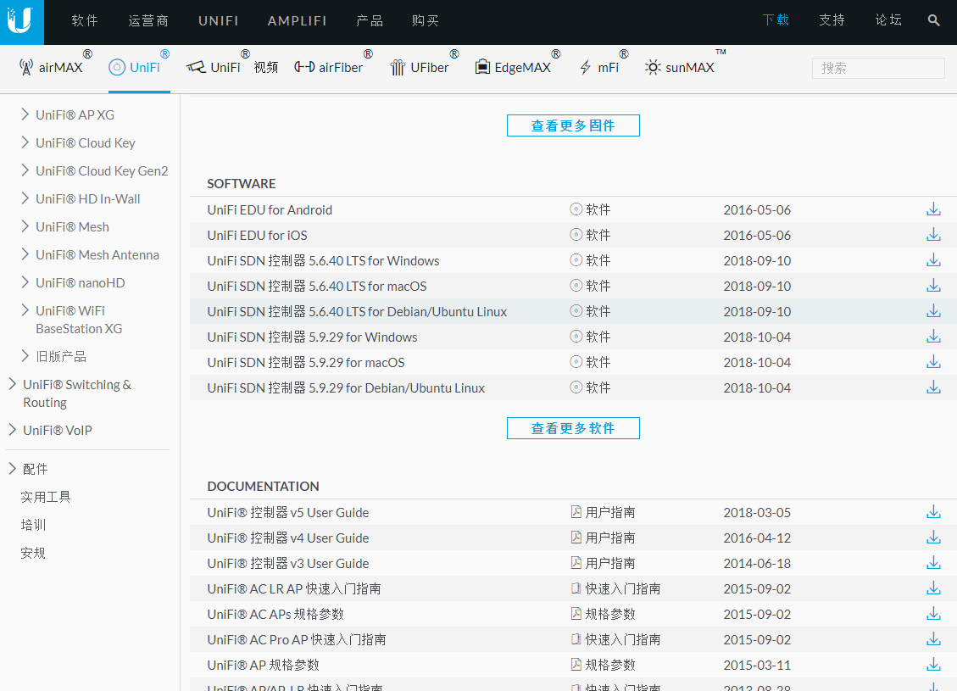The height and width of the screenshot is (691, 957).
Task: Click the 查看更多软件 button
Action: [573, 427]
